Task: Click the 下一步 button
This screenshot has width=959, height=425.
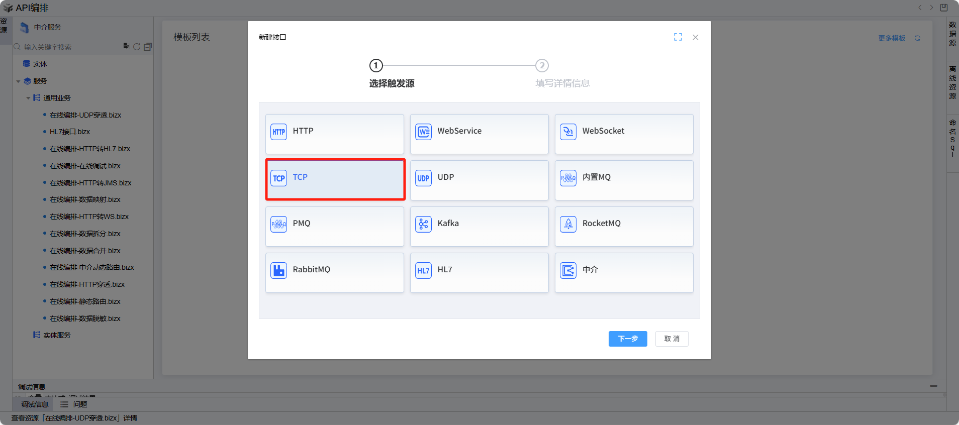Action: click(627, 339)
